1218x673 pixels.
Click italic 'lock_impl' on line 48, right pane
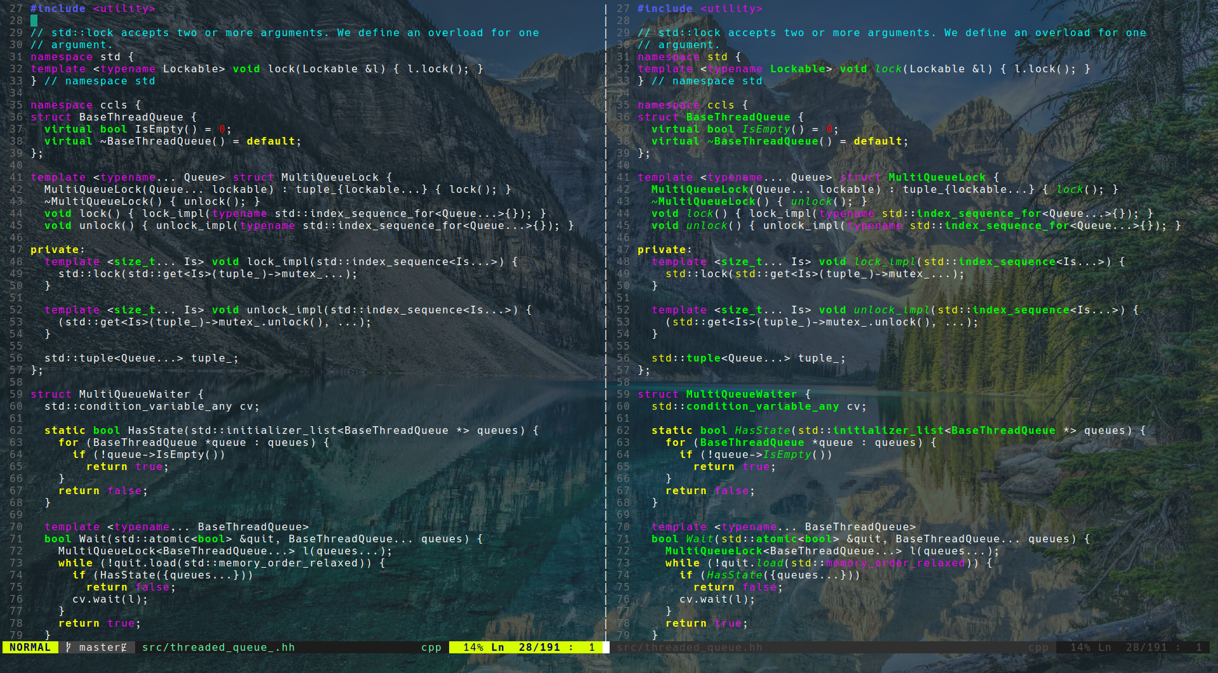tap(885, 261)
